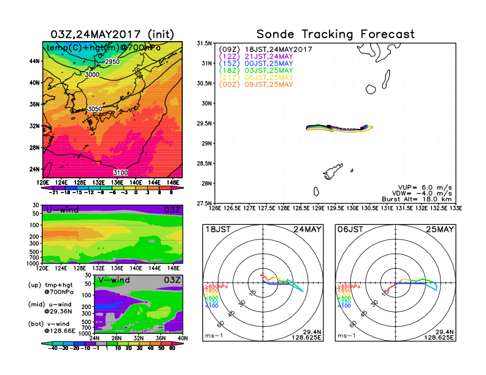486x375 pixels.
Task: Click the purple swatch left of -21
Action: (x=46, y=187)
